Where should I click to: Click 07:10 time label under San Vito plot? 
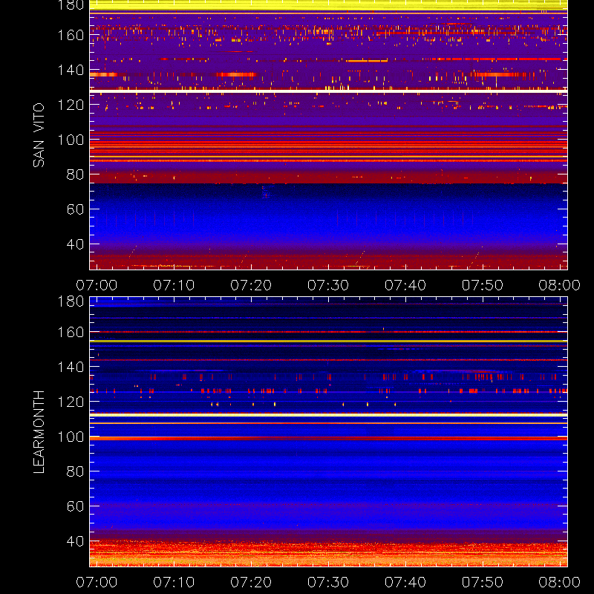click(x=174, y=285)
